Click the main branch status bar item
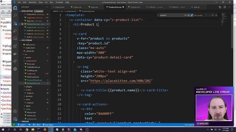The height and width of the screenshot is (132, 236). tap(22, 125)
